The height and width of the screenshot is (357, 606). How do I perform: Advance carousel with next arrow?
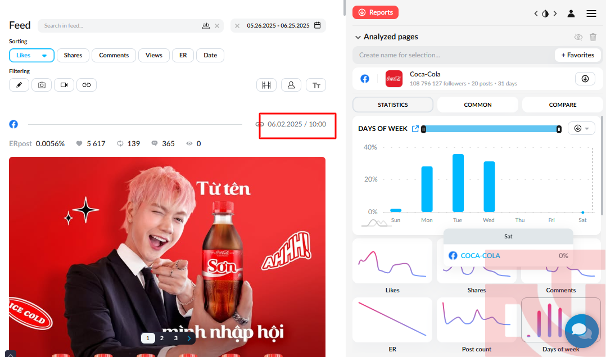[189, 338]
